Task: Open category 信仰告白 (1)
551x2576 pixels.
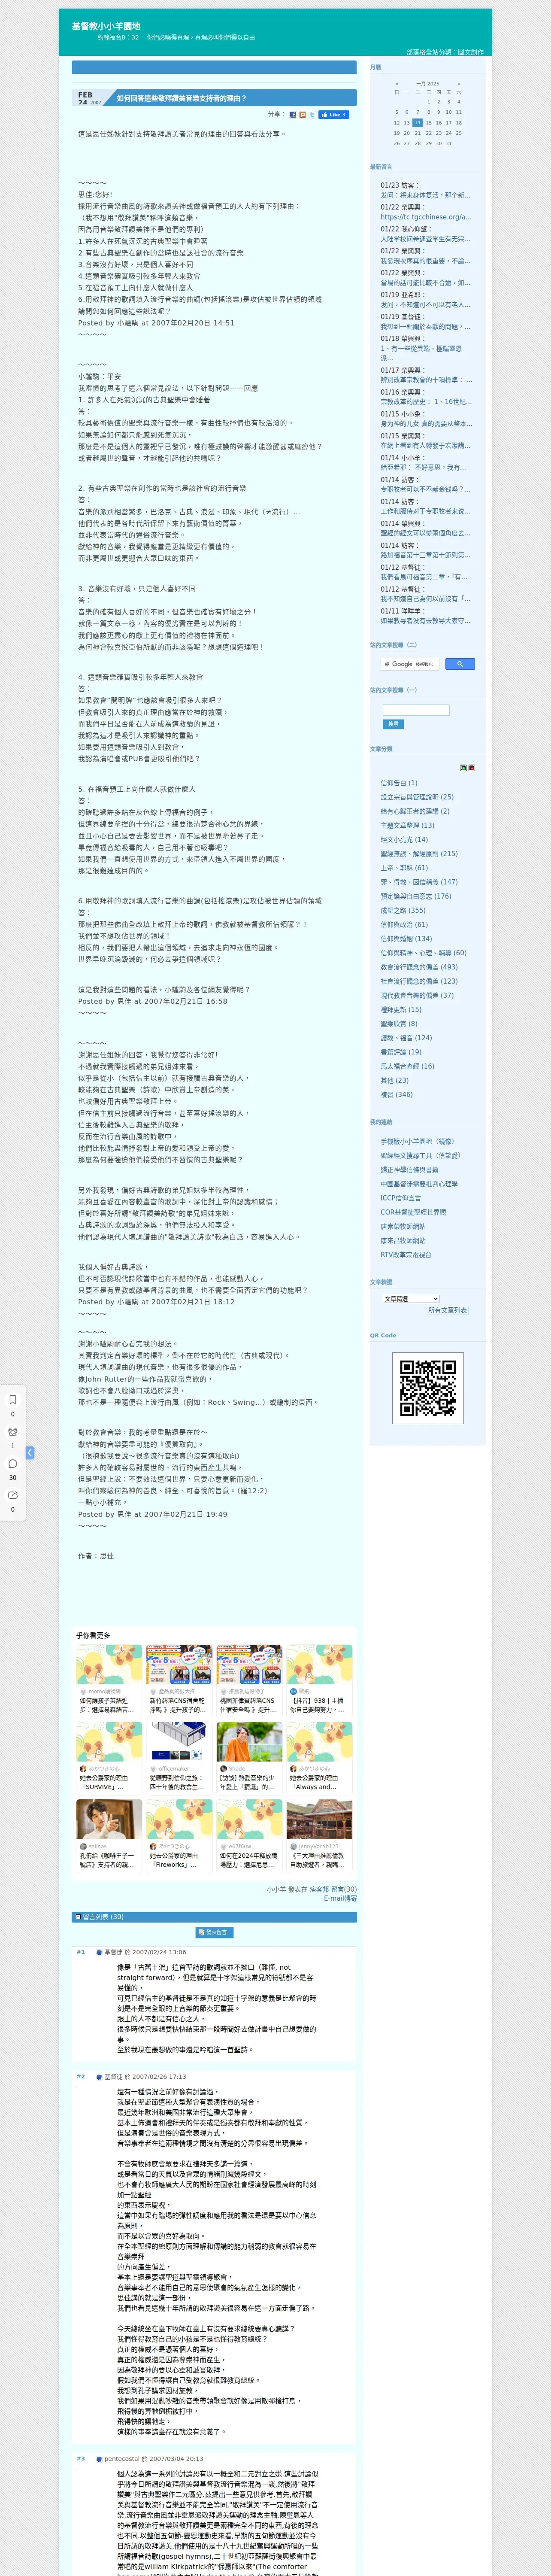Action: pyautogui.click(x=399, y=783)
